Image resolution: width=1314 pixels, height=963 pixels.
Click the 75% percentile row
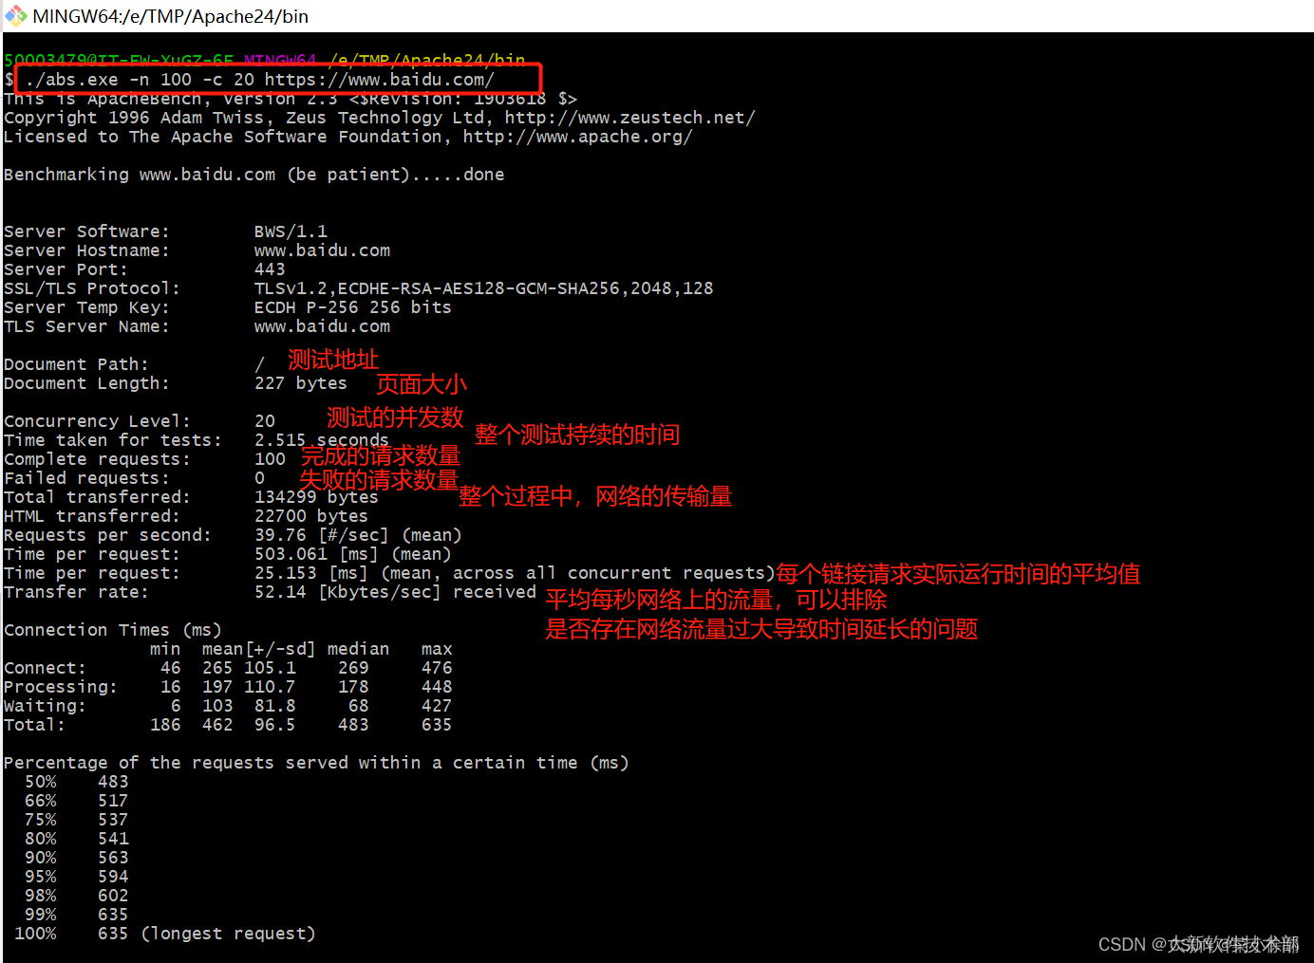(77, 820)
